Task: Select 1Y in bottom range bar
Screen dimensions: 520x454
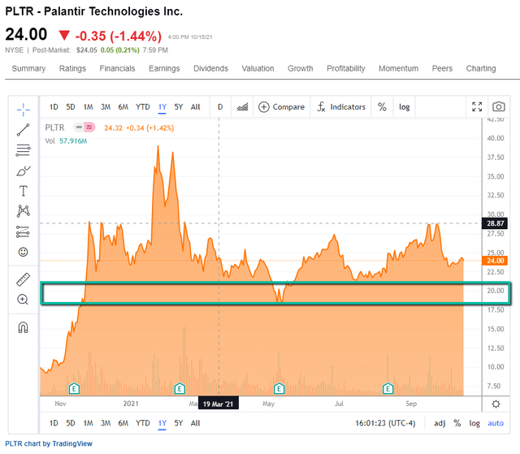Action: 162,423
